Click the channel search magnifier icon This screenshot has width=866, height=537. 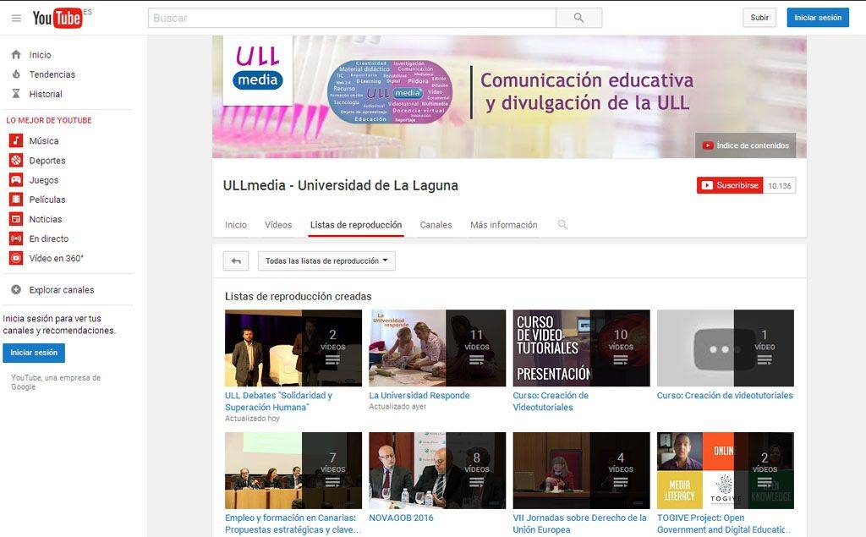[562, 225]
